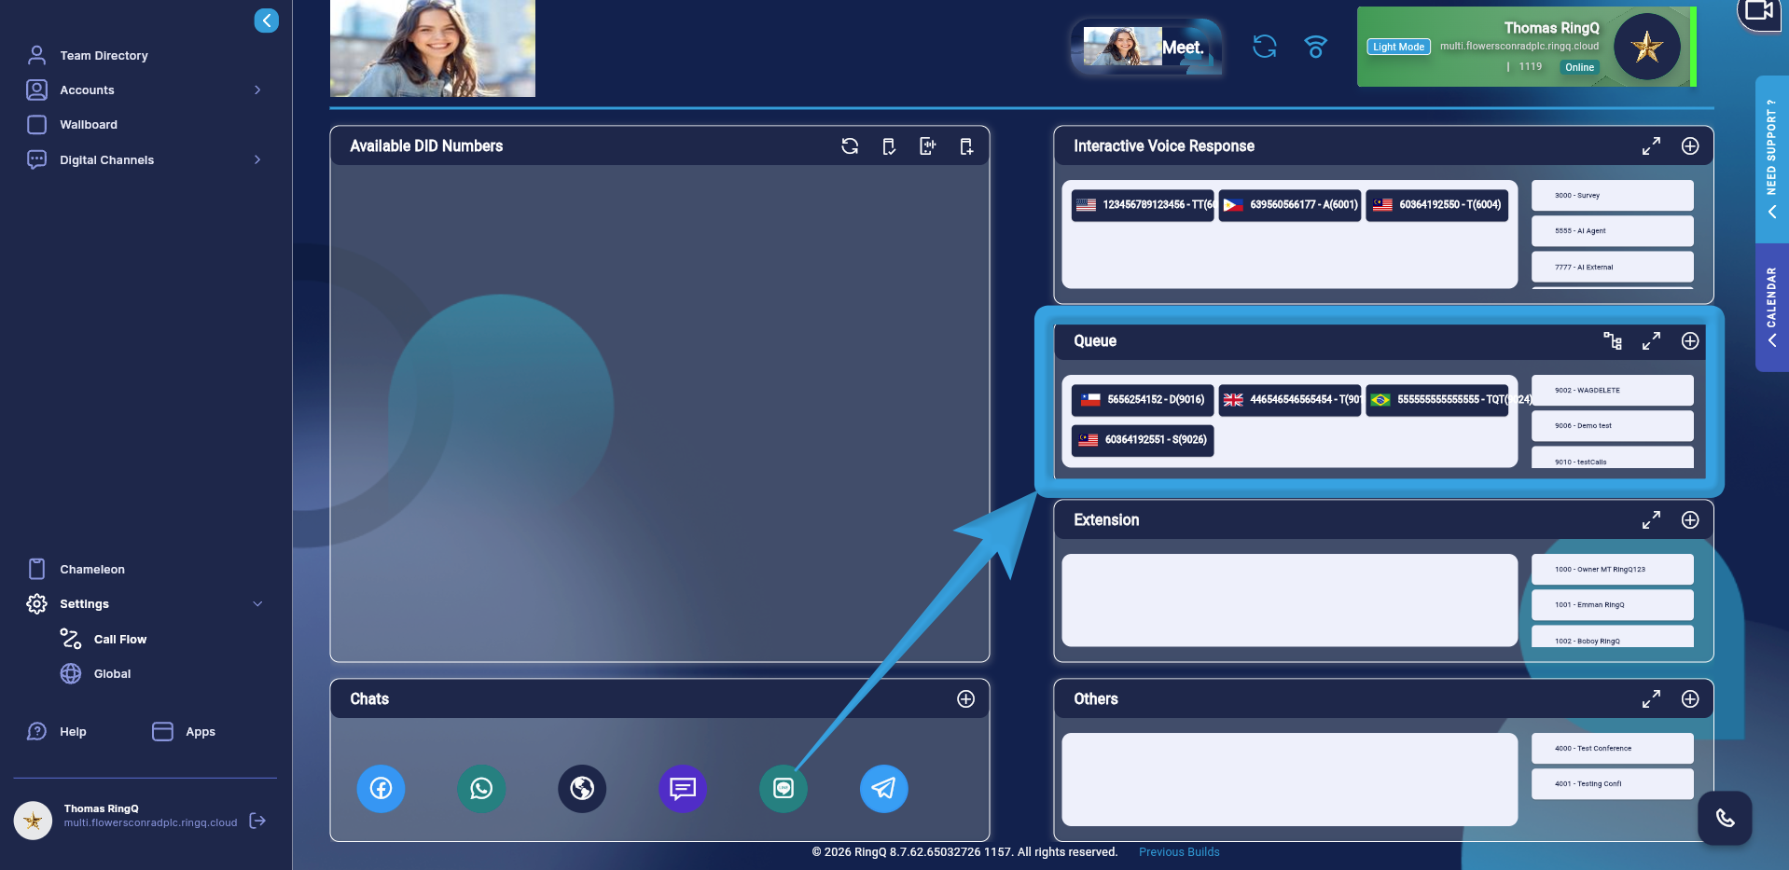
Task: Open the phone dialer button at bottom right
Action: click(1724, 819)
